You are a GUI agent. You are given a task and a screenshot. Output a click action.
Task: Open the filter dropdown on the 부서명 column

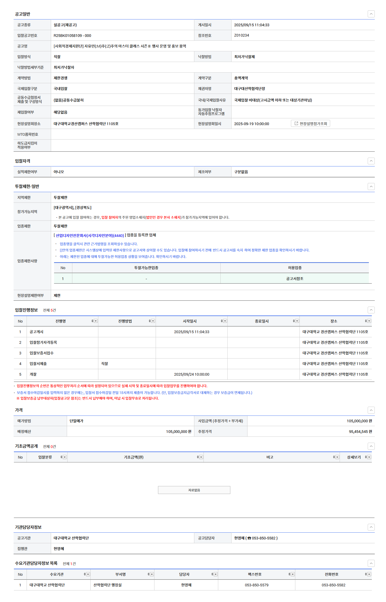[152, 574]
